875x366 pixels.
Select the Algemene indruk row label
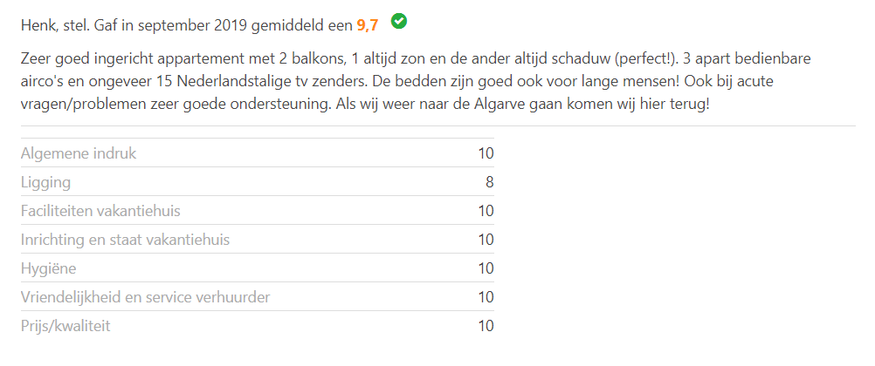pos(78,153)
